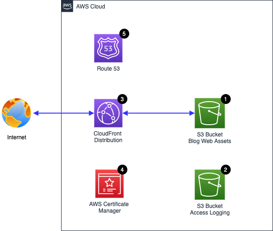The height and width of the screenshot is (231, 273).
Task: Select the Route 53 text label
Action: [x=108, y=69]
